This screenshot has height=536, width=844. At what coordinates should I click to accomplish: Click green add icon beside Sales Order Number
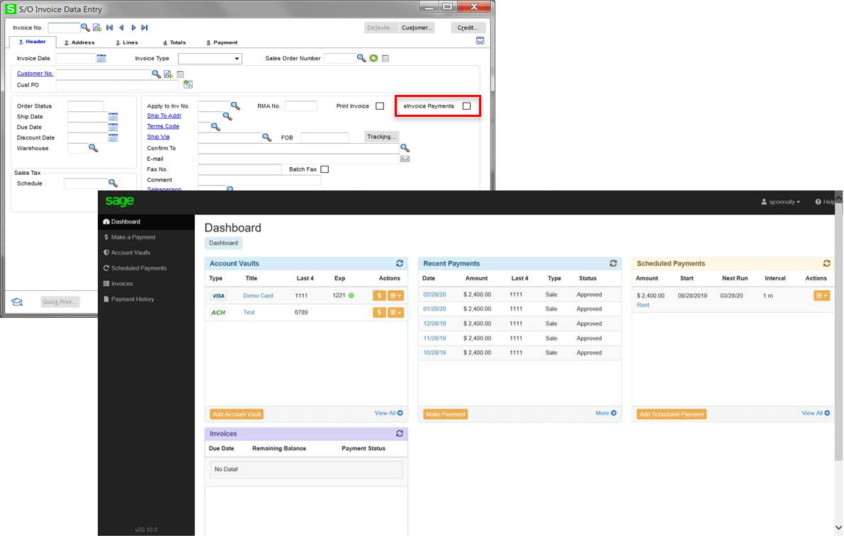click(373, 58)
